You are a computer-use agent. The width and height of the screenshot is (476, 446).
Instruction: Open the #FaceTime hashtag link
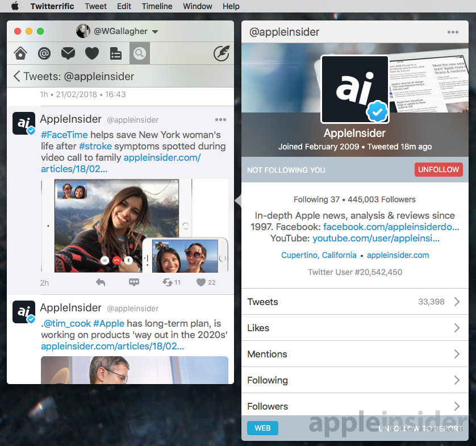[x=64, y=135]
